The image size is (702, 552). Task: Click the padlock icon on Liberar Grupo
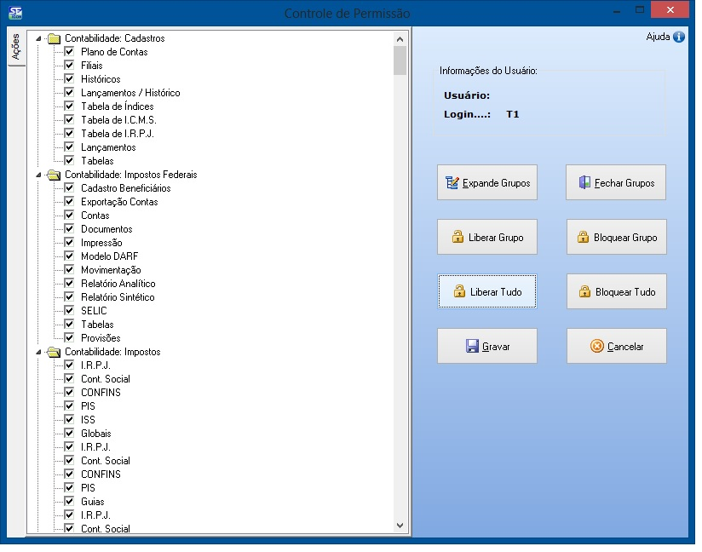point(457,237)
